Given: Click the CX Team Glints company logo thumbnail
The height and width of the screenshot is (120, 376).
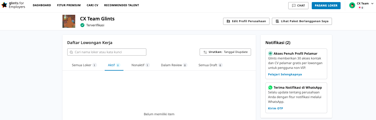Looking at the screenshot, I should click(x=69, y=21).
